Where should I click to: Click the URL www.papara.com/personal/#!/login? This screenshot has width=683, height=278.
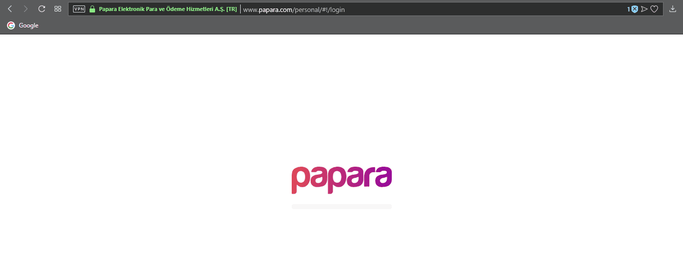tap(294, 9)
